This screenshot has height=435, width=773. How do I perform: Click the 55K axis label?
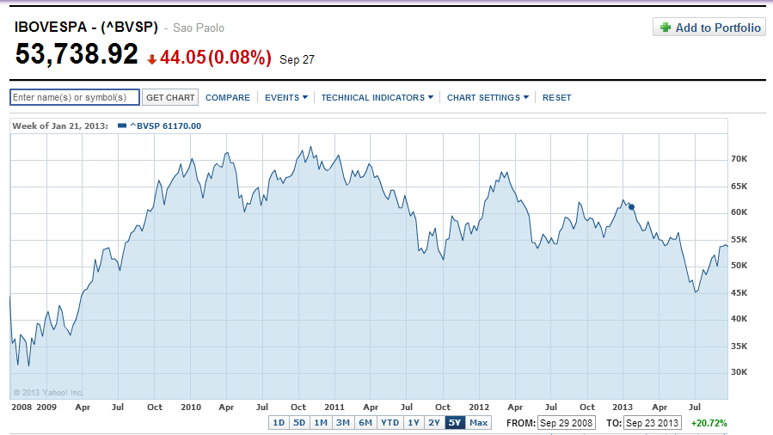point(739,240)
